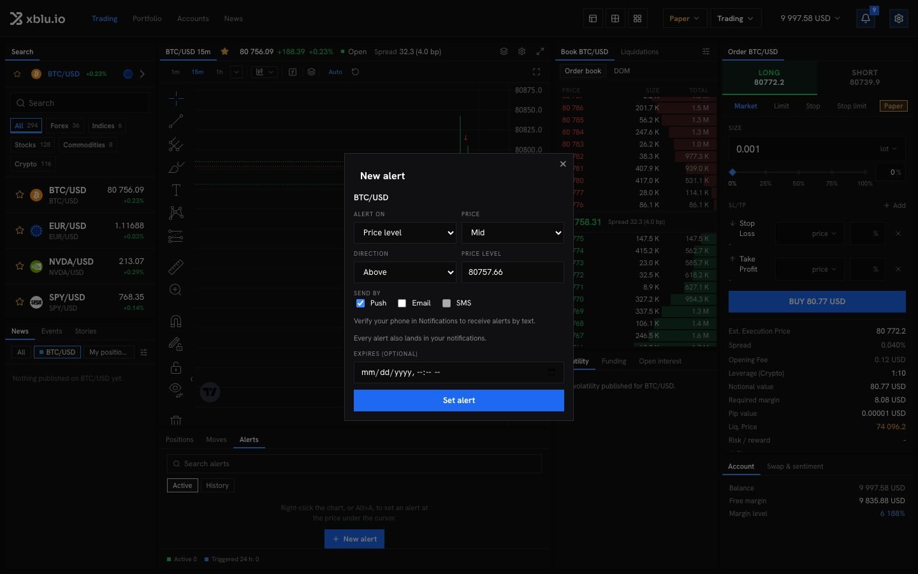Open the Alert On dropdown

pos(405,233)
